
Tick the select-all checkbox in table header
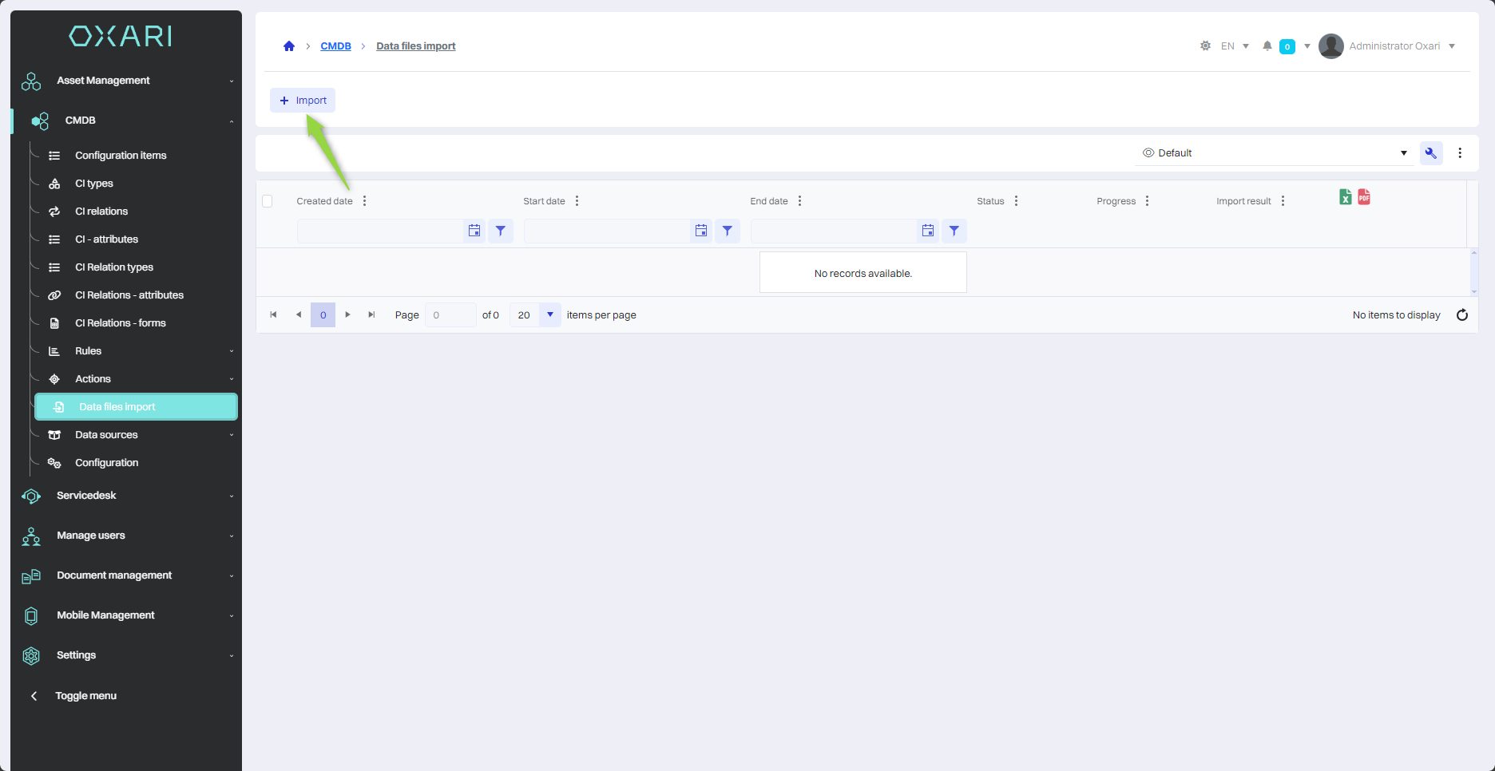point(268,201)
